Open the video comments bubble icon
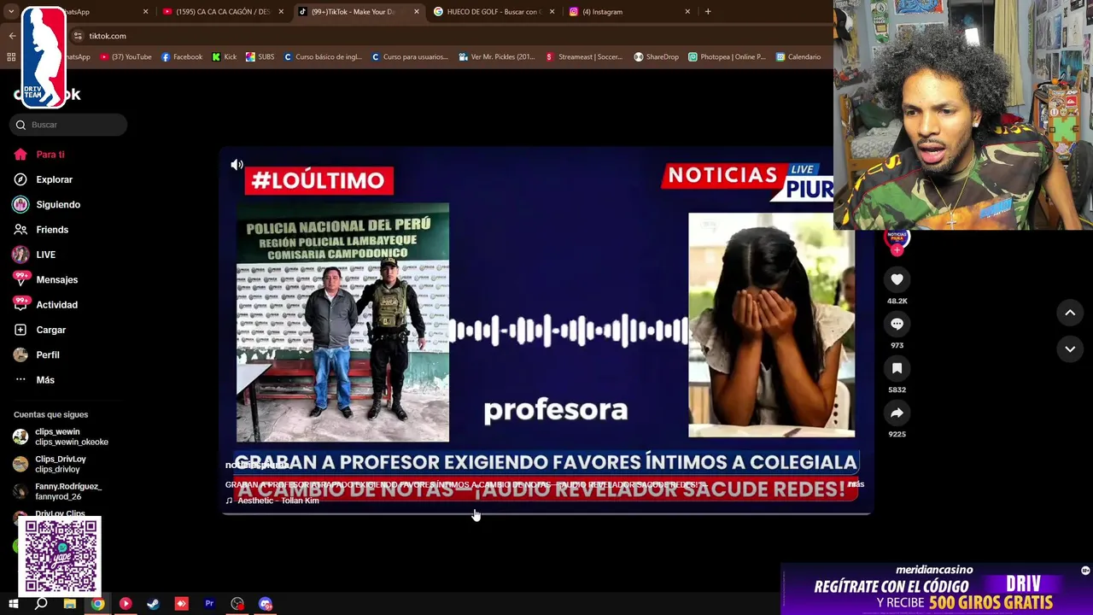The width and height of the screenshot is (1093, 615). (897, 324)
